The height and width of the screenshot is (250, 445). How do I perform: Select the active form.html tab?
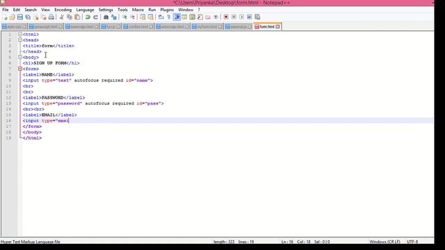(x=266, y=26)
